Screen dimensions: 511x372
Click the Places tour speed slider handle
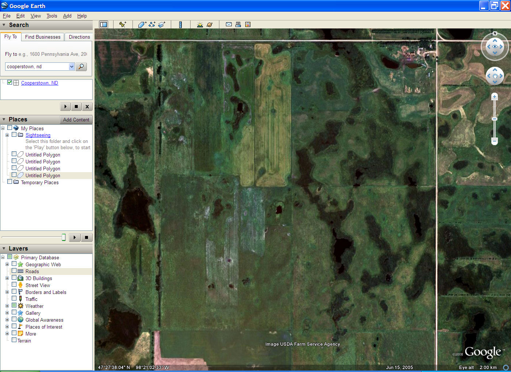[x=64, y=237]
